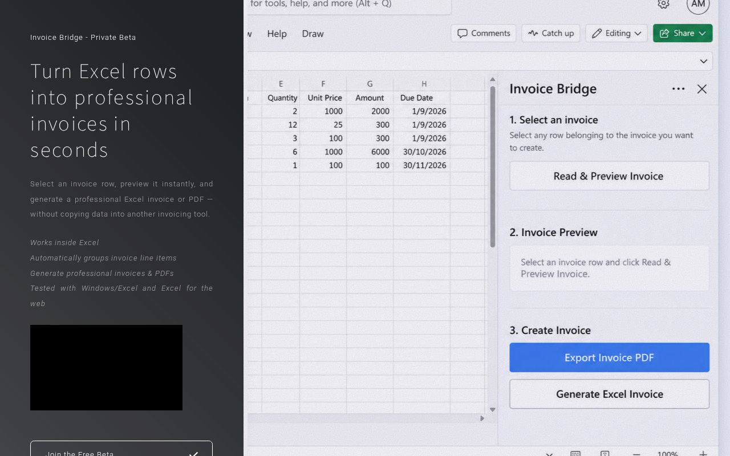
Task: Click Read & Preview Invoice button
Action: pos(609,176)
